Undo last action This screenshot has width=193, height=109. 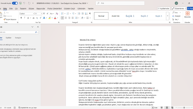tap(24, 3)
